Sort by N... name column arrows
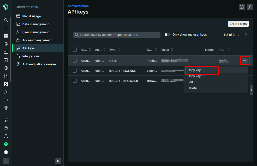Viewport: 257px width, 166px height. pyautogui.click(x=156, y=50)
